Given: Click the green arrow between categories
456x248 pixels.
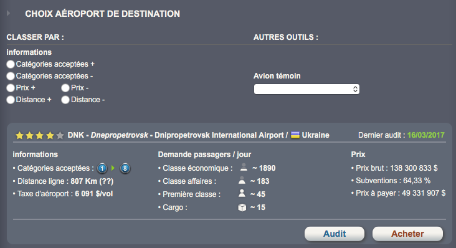Looking at the screenshot, I should tap(113, 168).
